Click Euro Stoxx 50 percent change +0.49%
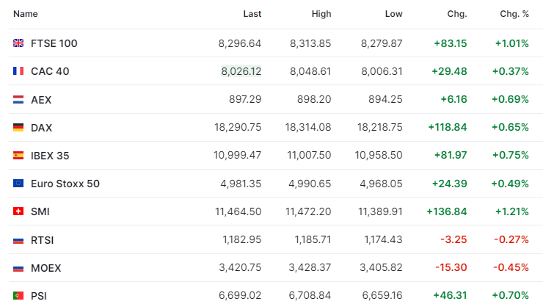This screenshot has width=543, height=304. pyautogui.click(x=510, y=184)
